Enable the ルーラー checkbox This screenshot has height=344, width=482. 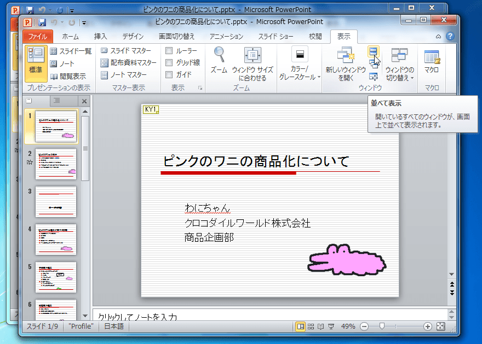pos(169,50)
